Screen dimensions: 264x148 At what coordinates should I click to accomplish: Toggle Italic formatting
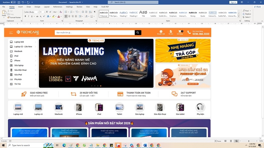pyautogui.click(x=28, y=16)
